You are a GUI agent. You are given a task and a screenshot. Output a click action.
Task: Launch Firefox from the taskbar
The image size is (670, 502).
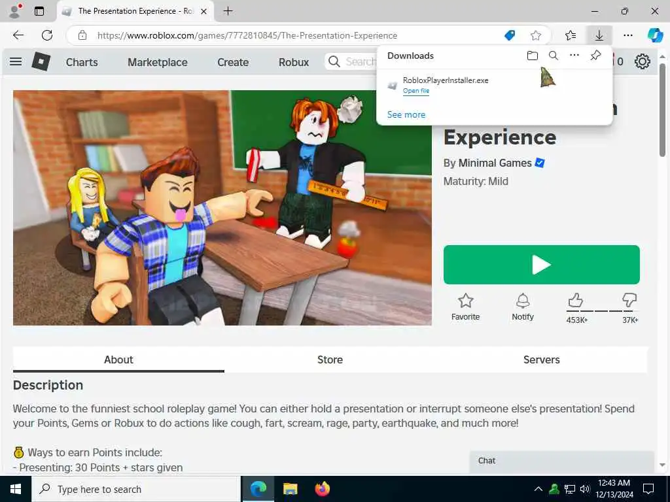(x=322, y=489)
